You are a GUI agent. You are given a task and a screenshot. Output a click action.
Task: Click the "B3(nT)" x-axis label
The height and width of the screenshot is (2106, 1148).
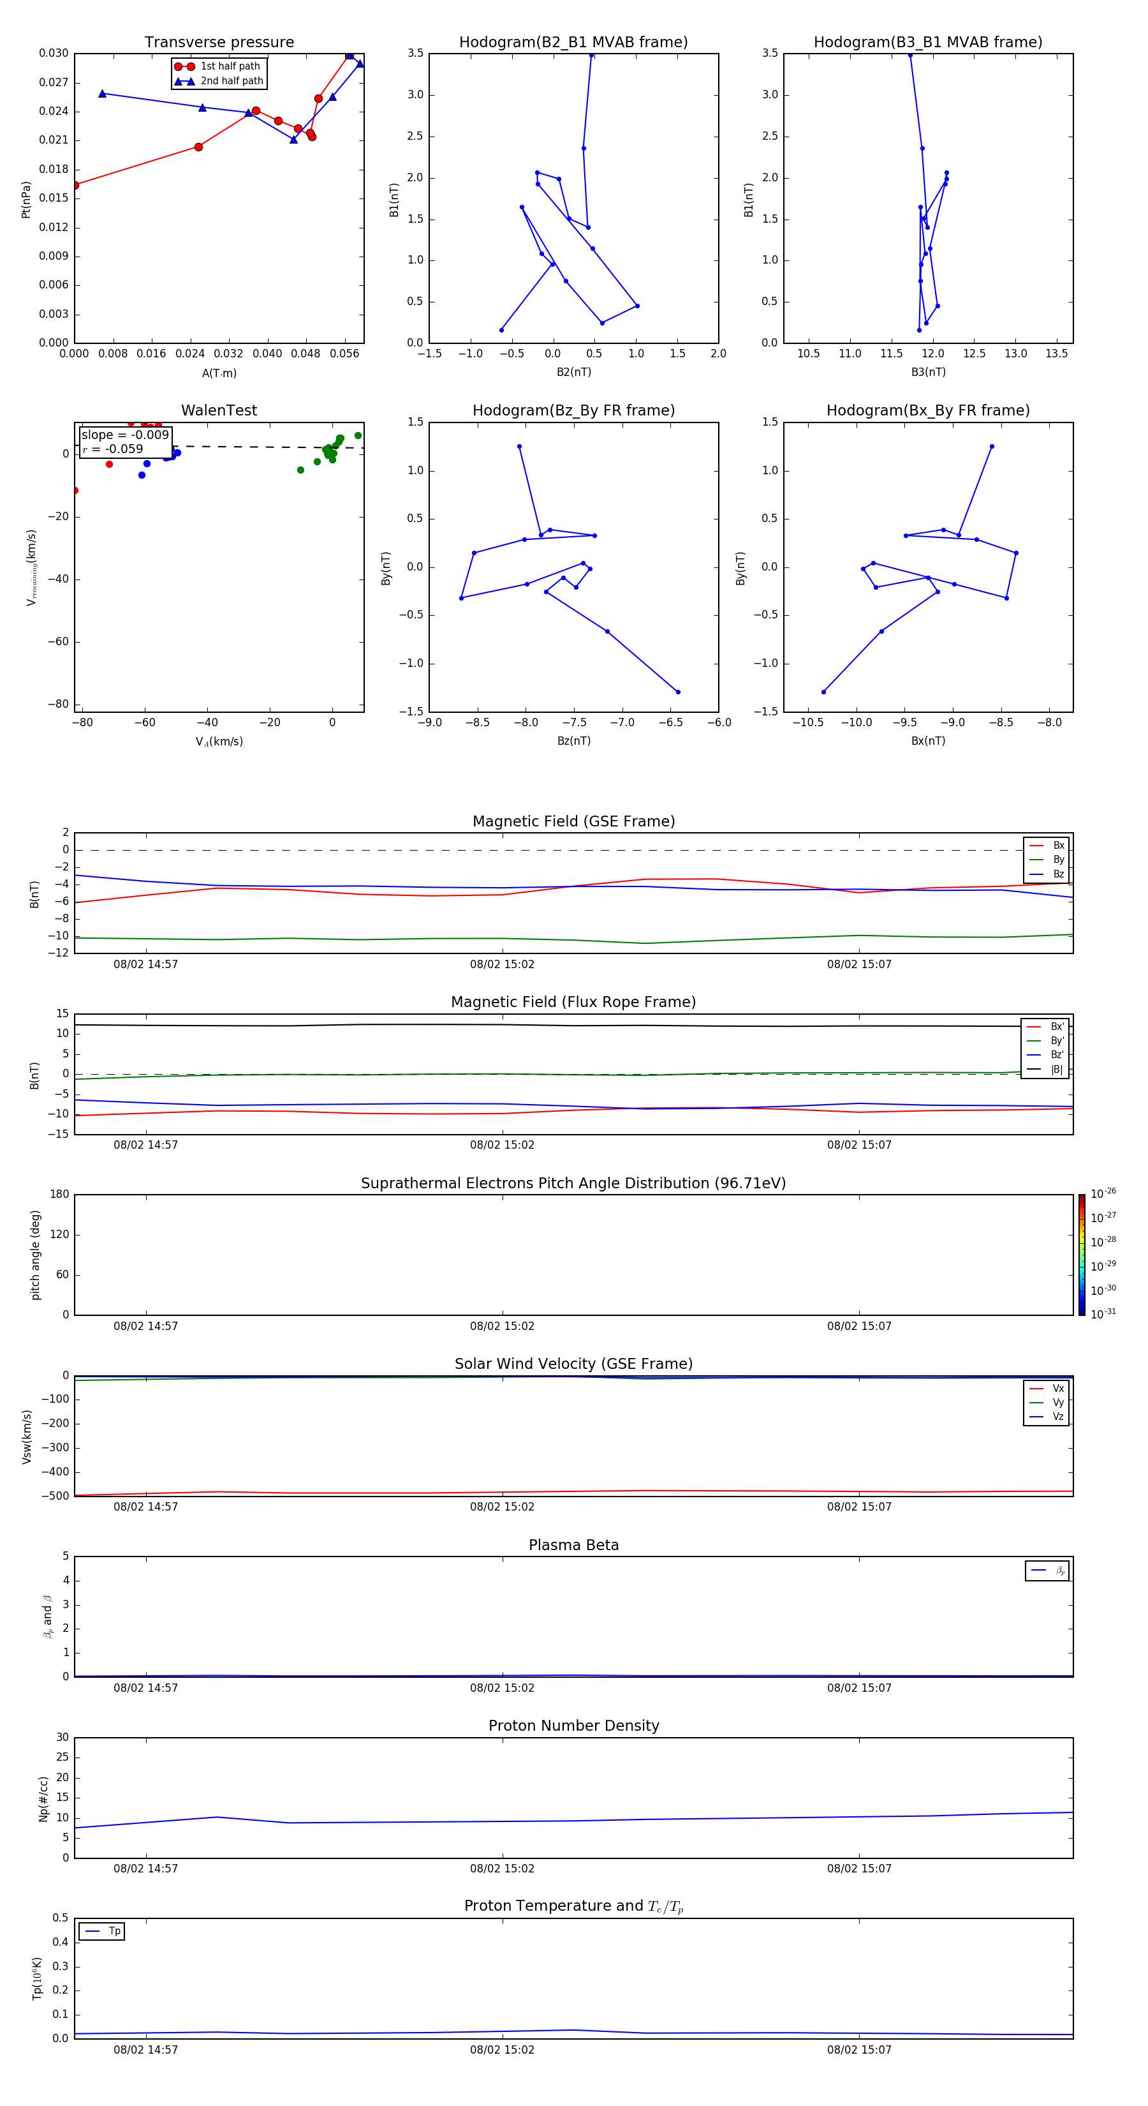click(928, 372)
